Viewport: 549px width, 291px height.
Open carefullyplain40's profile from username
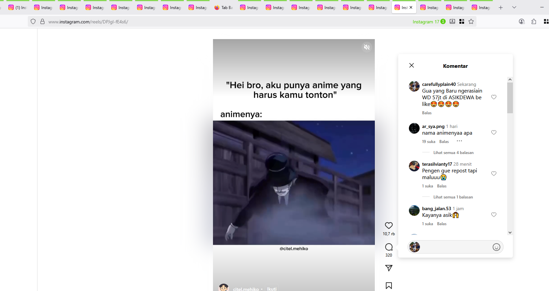point(439,84)
